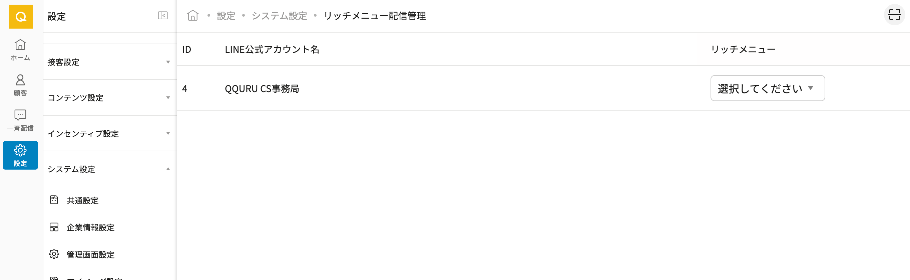Select the Settings (設定) gear in sidebar
Image resolution: width=910 pixels, height=280 pixels.
(x=20, y=155)
